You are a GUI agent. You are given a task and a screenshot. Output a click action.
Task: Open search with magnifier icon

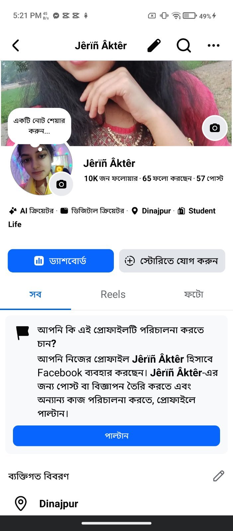pyautogui.click(x=184, y=45)
